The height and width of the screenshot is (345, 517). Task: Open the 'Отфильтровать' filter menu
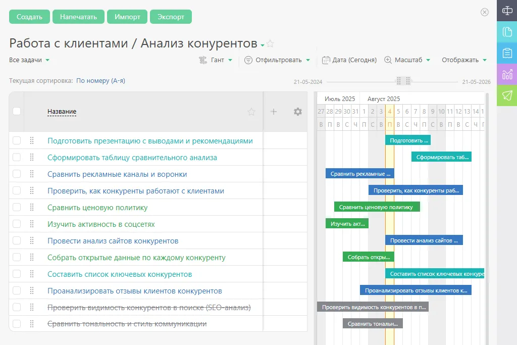point(277,60)
